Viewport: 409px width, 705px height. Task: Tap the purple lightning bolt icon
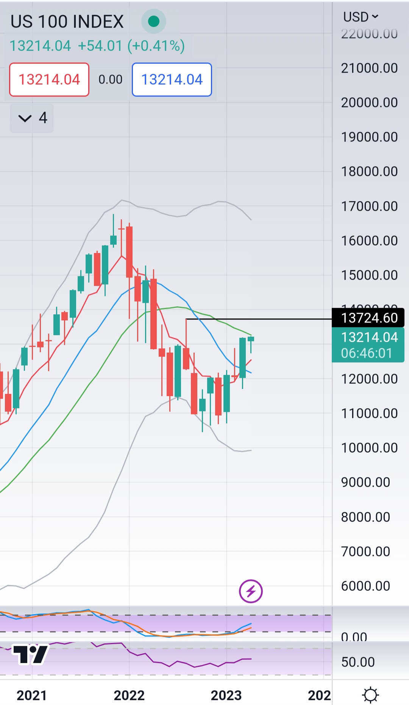tap(251, 591)
